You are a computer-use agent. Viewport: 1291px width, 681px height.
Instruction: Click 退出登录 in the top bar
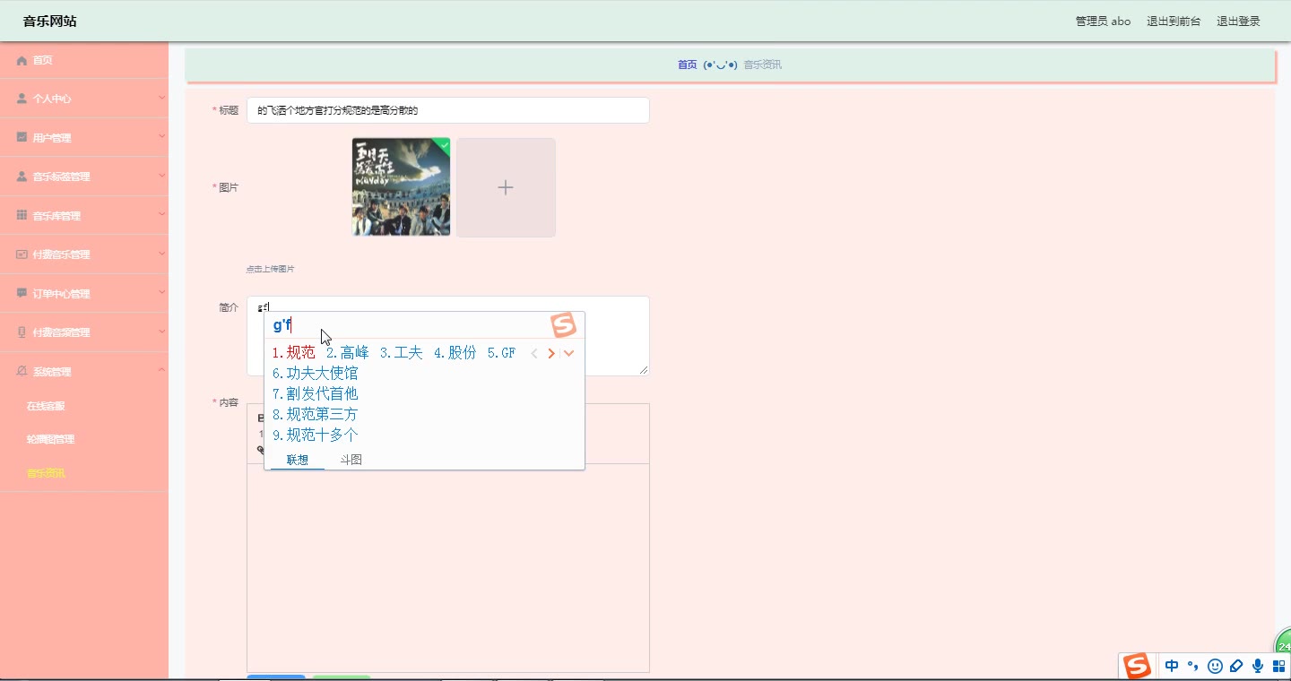pos(1238,22)
